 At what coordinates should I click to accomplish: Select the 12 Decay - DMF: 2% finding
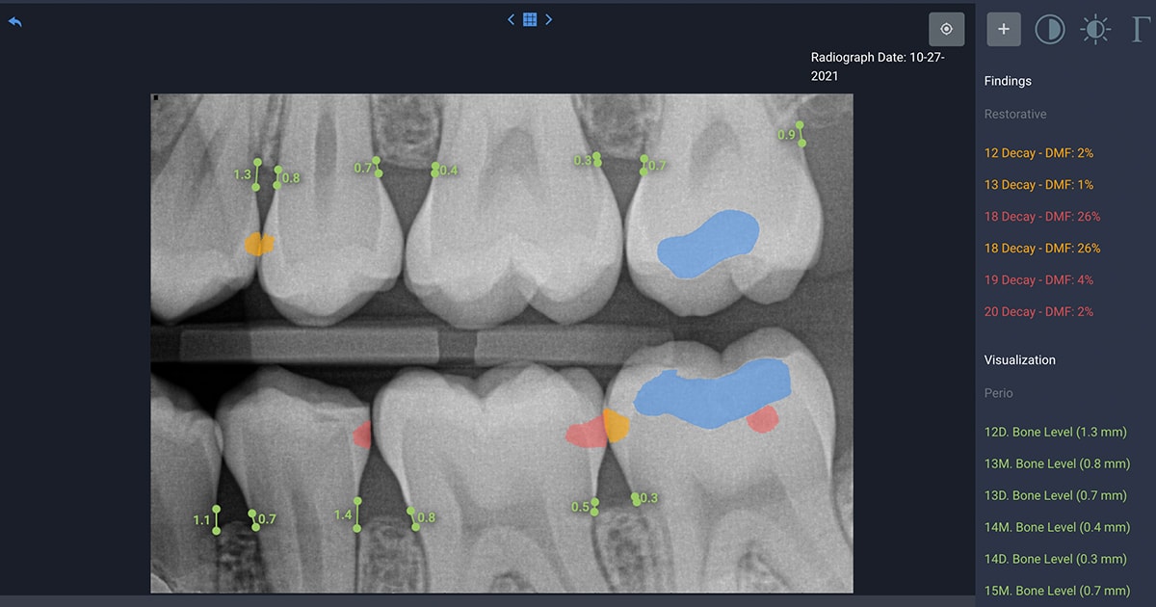(x=1038, y=153)
